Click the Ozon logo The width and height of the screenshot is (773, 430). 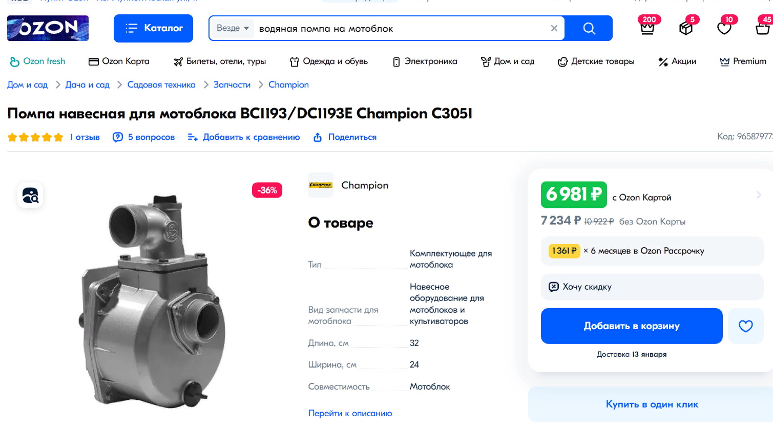tap(48, 28)
